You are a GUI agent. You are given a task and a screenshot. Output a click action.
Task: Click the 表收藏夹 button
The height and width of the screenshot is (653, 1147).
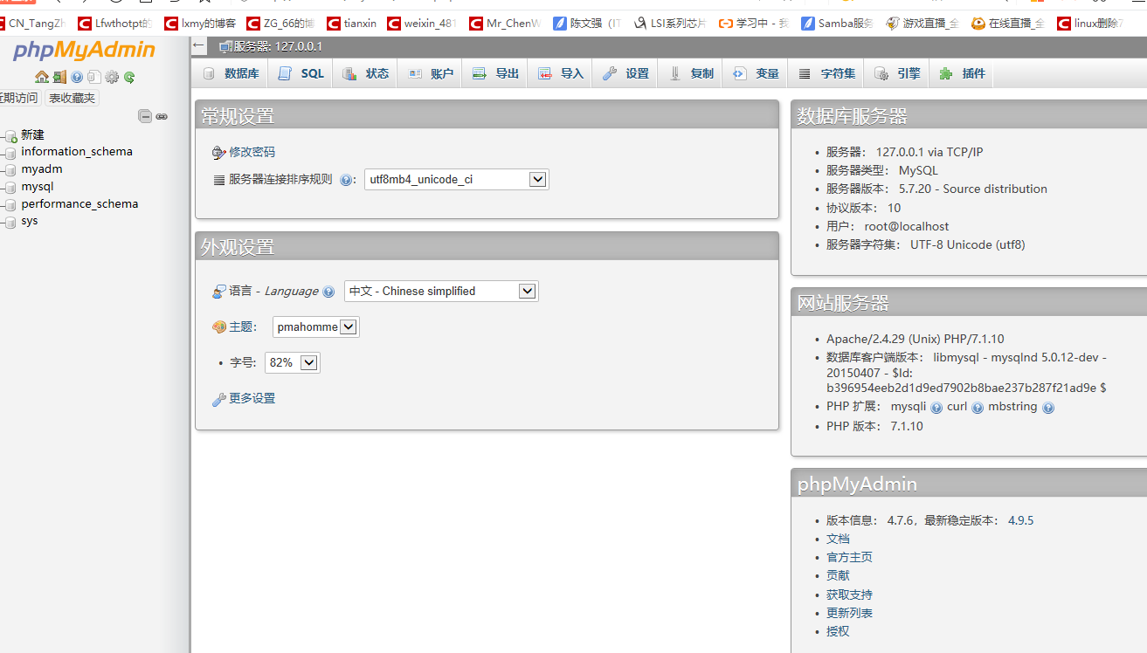tap(72, 98)
